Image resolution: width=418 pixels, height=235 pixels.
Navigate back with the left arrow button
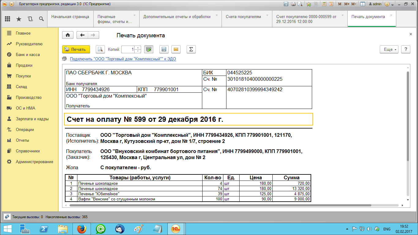tap(82, 35)
